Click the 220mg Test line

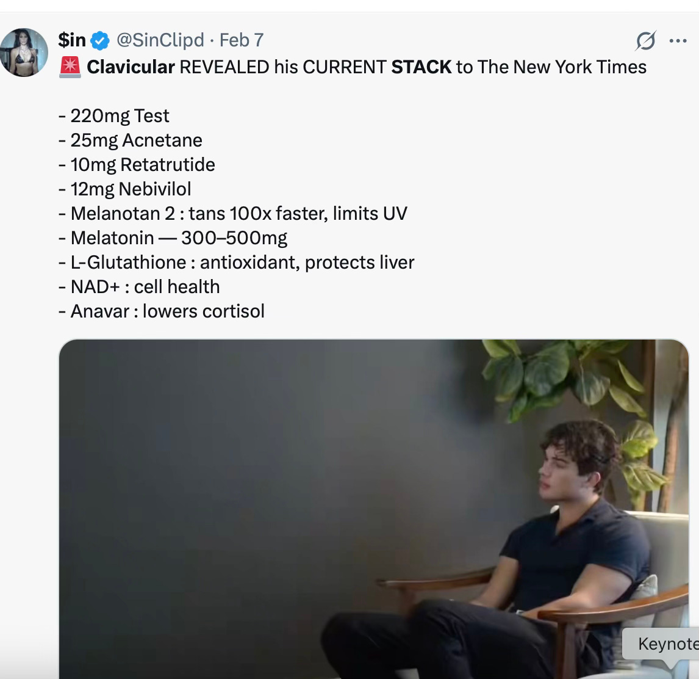(x=113, y=116)
